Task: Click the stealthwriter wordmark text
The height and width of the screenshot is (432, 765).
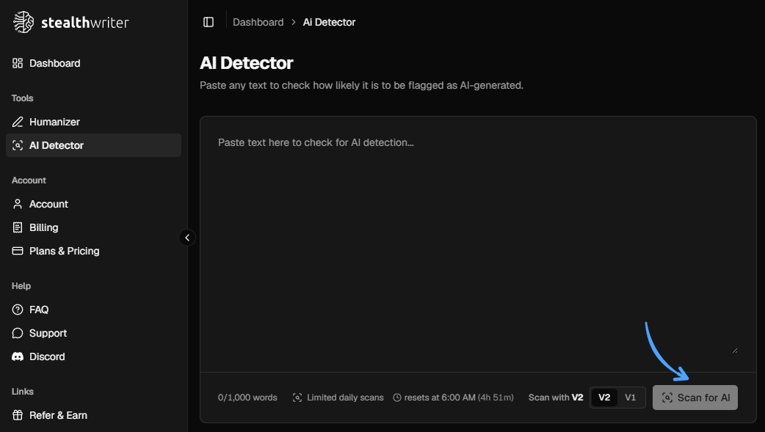Action: coord(85,23)
